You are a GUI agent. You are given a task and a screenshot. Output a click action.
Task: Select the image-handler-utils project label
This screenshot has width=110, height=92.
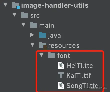tap(55, 5)
